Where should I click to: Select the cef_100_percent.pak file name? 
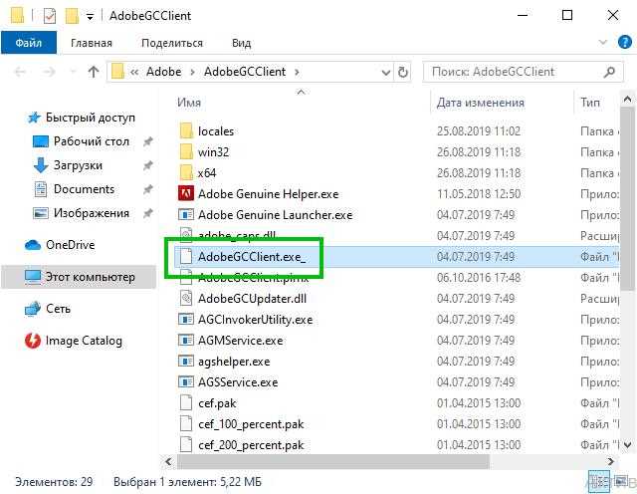point(251,424)
